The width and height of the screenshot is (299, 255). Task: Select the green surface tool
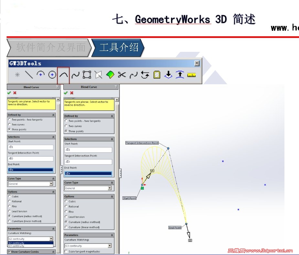coord(110,75)
